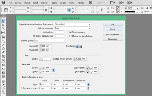Select the Rectangle tool
152x96 pixels.
point(3,60)
